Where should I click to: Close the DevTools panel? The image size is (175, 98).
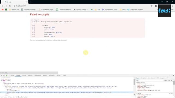pos(173,76)
